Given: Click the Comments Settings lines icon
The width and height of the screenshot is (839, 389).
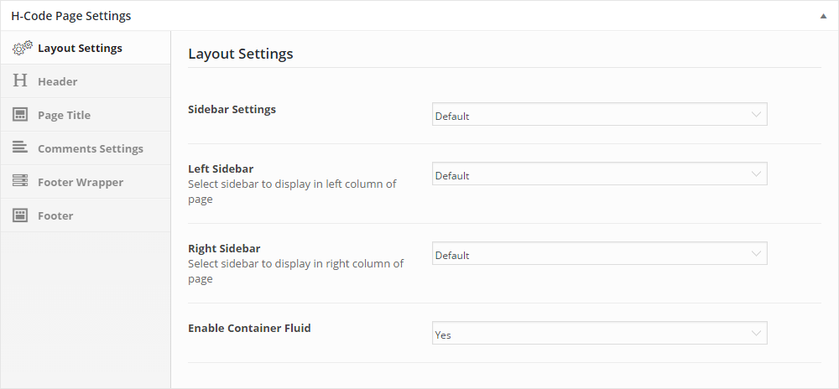Looking at the screenshot, I should pyautogui.click(x=20, y=148).
